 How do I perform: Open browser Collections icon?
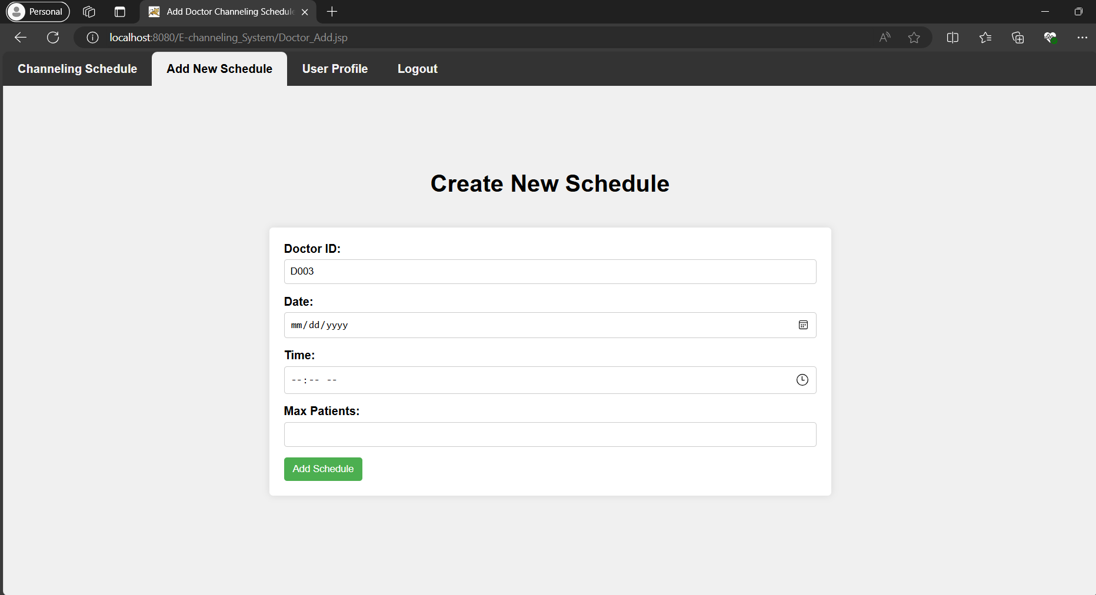[1017, 38]
